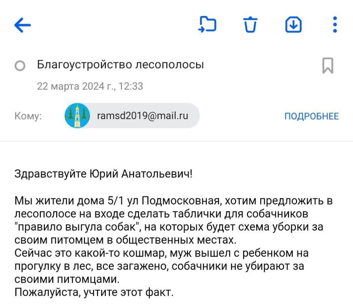Open the three-dot more options menu
Viewport: 353px width, 308px height.
tap(335, 25)
